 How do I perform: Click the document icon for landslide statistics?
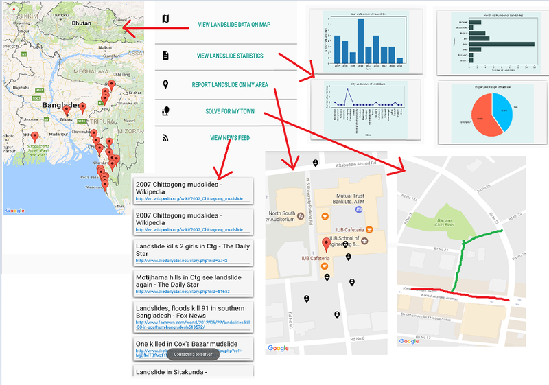(x=165, y=55)
